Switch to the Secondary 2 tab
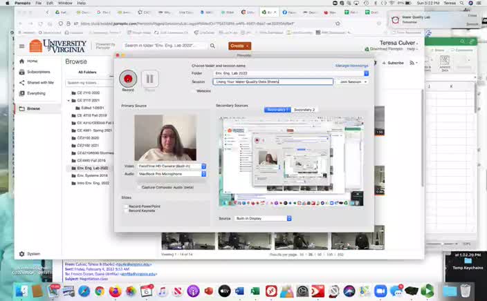 tap(304, 110)
